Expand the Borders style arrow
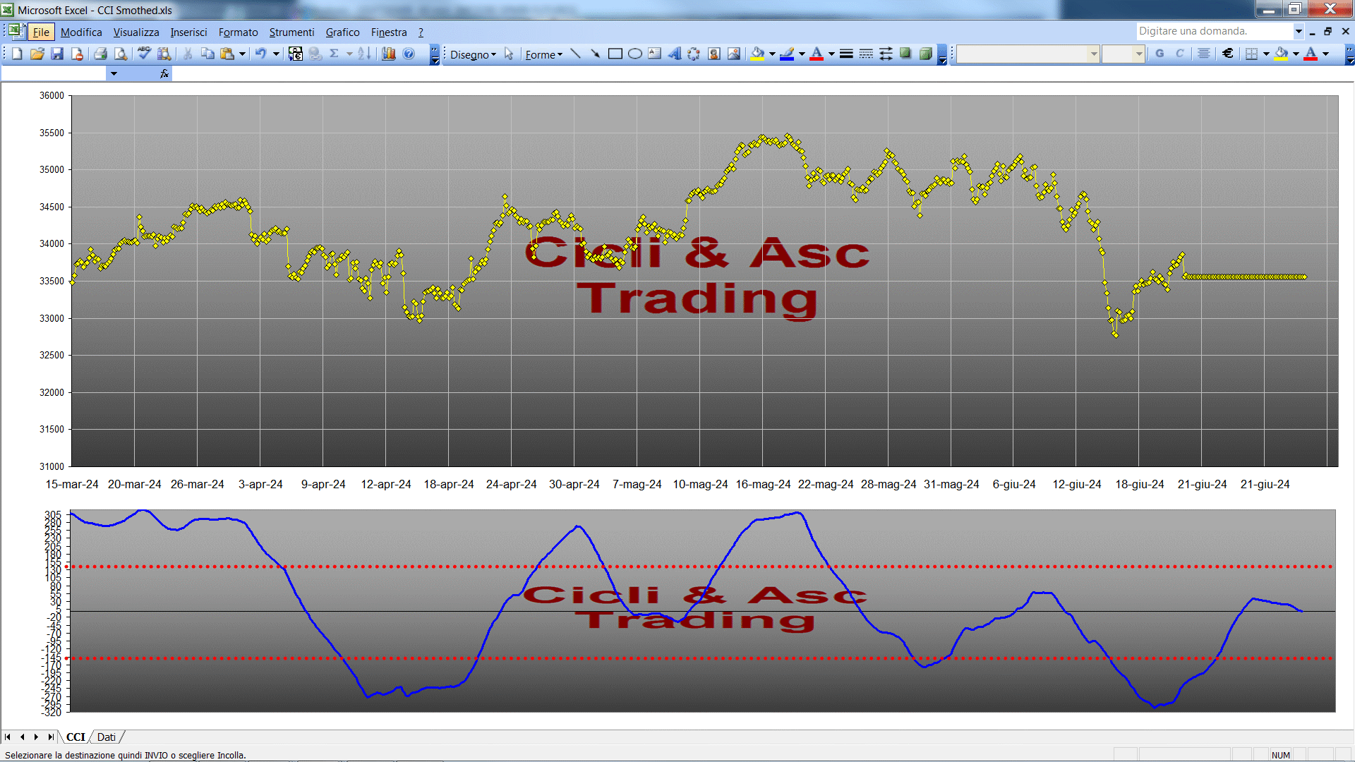This screenshot has width=1355, height=762. (x=1266, y=54)
